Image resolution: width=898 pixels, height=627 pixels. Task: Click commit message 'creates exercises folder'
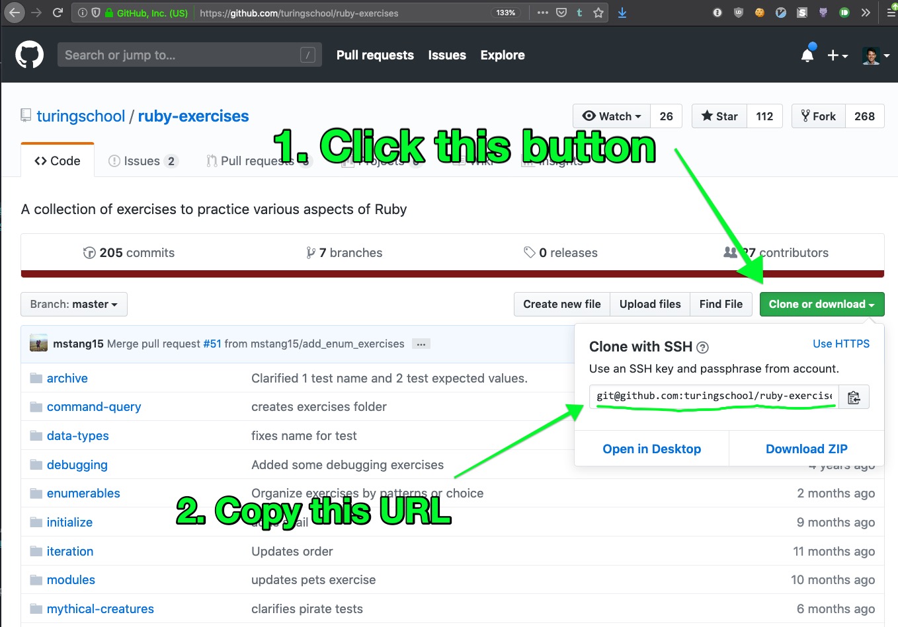(319, 407)
